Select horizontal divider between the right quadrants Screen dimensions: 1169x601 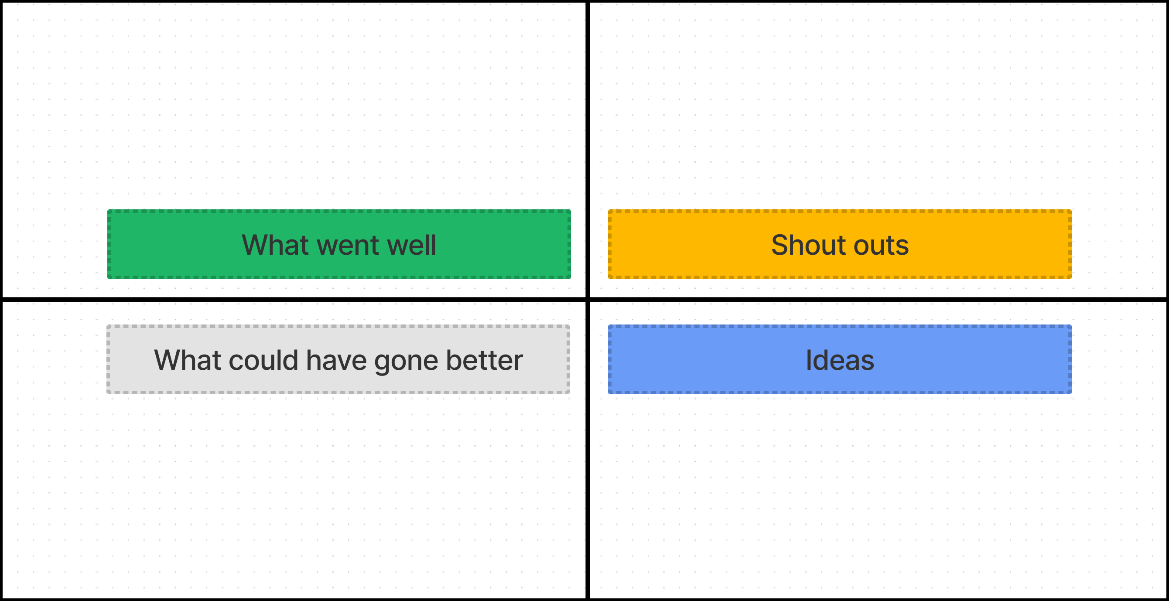coord(876,299)
